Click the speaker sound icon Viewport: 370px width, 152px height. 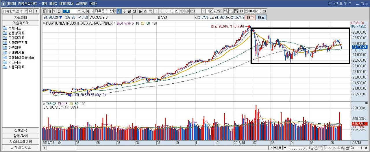(88, 11)
